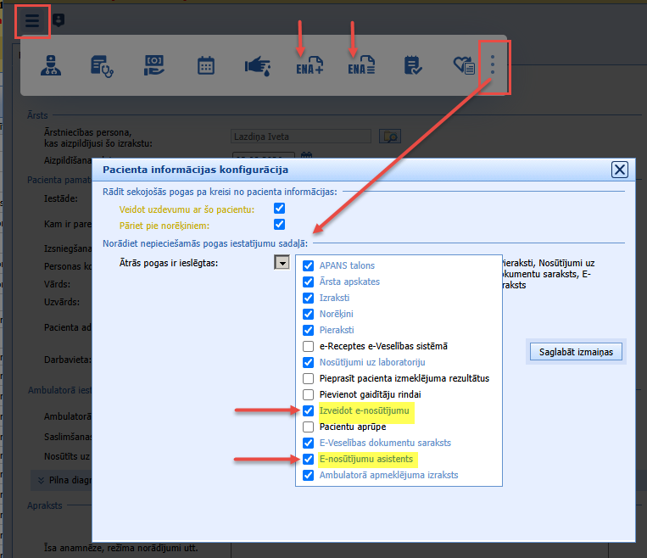The height and width of the screenshot is (558, 647).
Task: Click folder search icon next to Lazdiņa Iveta
Action: pyautogui.click(x=390, y=137)
